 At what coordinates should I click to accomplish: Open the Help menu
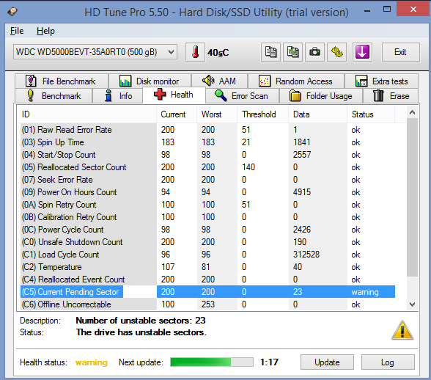coord(45,31)
